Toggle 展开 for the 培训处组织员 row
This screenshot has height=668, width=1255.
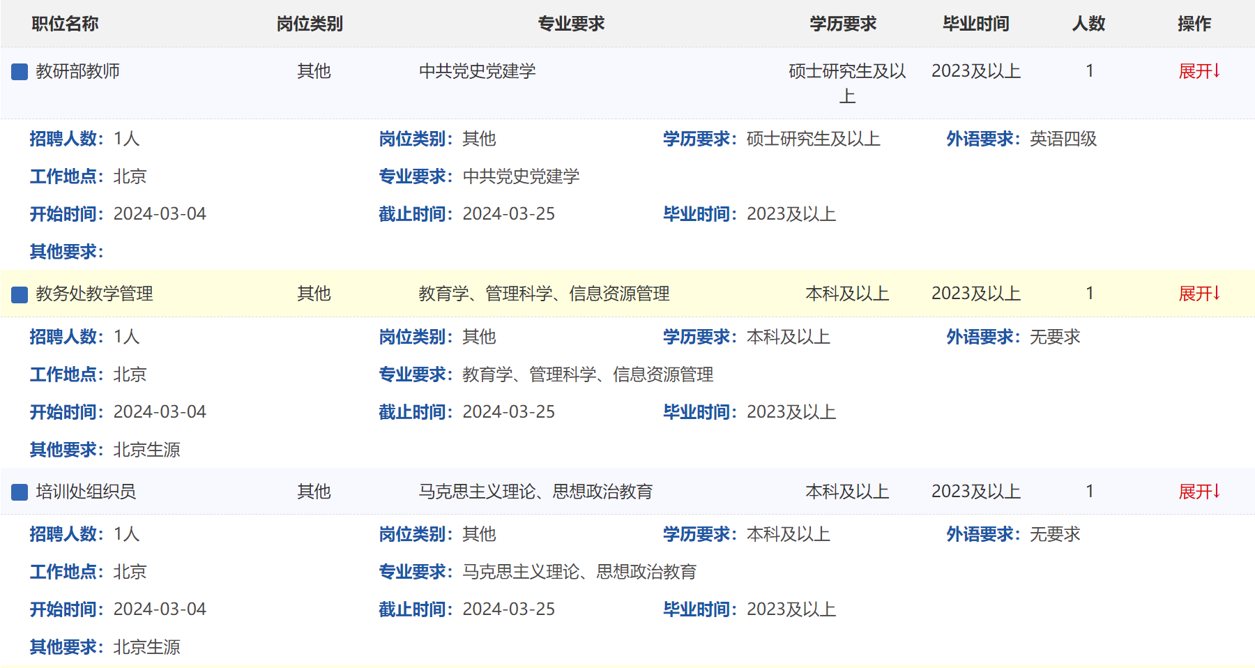click(x=1199, y=492)
